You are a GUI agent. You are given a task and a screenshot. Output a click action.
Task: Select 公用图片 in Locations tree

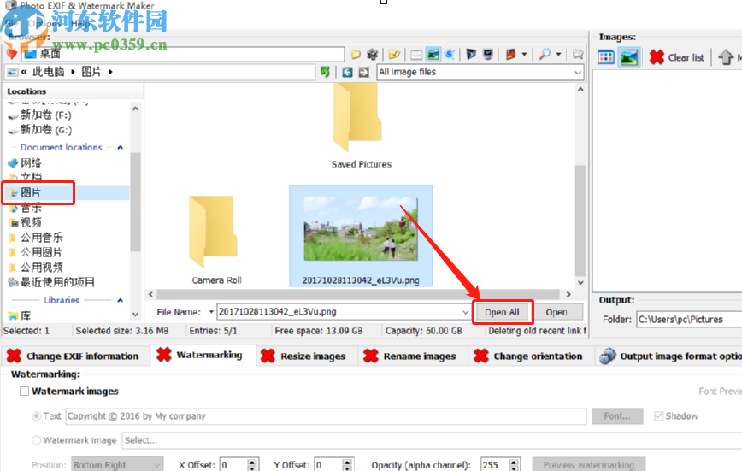pos(42,252)
